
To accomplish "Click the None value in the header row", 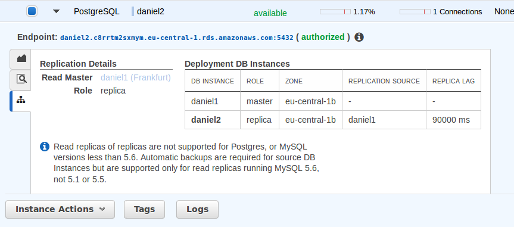I will [x=504, y=11].
